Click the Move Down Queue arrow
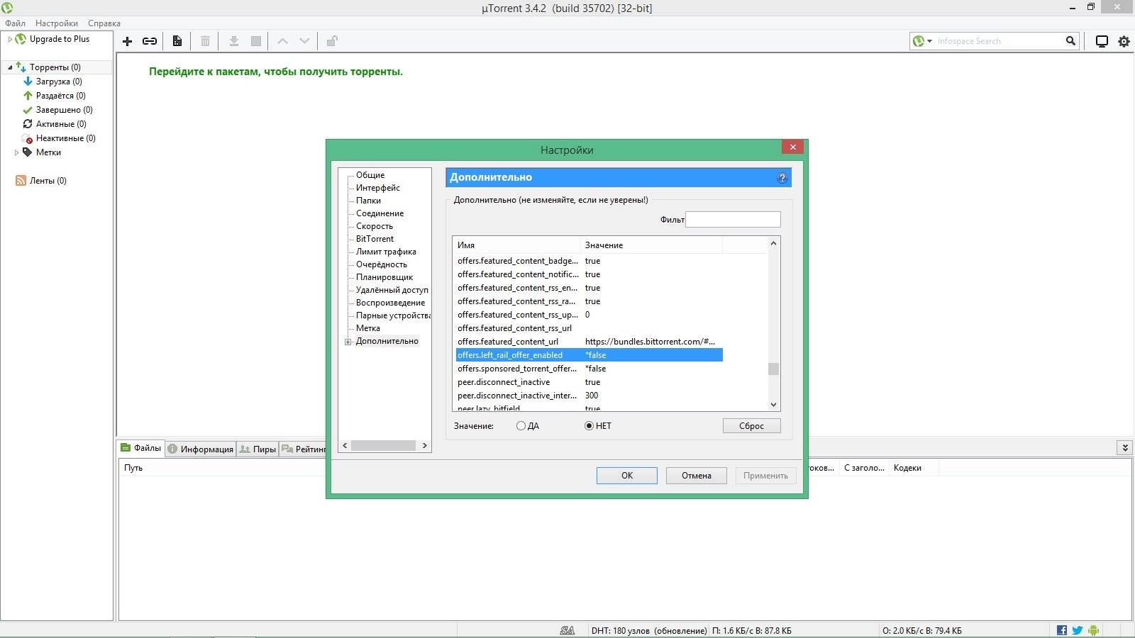The height and width of the screenshot is (638, 1135). click(304, 41)
